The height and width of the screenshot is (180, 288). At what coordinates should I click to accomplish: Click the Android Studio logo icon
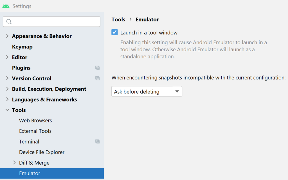(6, 6)
